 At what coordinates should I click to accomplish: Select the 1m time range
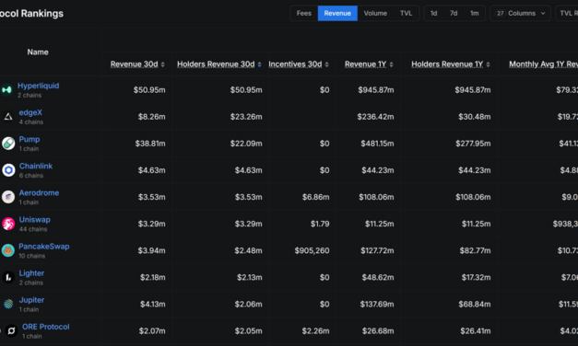point(474,13)
